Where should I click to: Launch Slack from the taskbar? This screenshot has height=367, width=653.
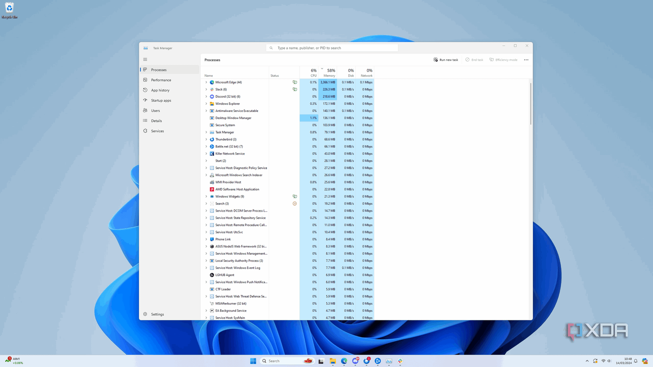pyautogui.click(x=400, y=361)
